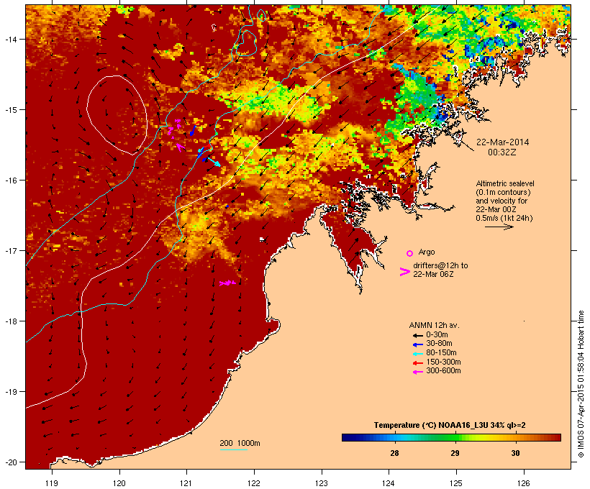Click the cyan 80-150m arrow legend icon
The height and width of the screenshot is (489, 590).
(418, 354)
